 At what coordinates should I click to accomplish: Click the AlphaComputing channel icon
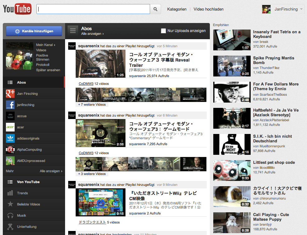10,150
